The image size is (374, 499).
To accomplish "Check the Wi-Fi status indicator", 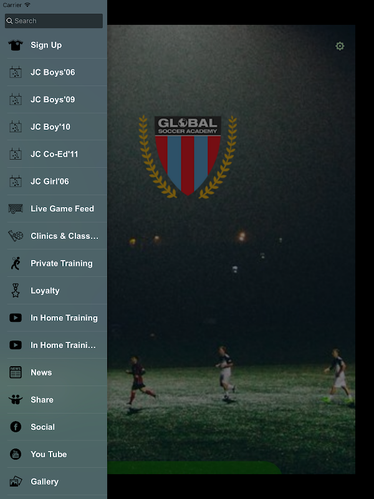I will tap(27, 5).
